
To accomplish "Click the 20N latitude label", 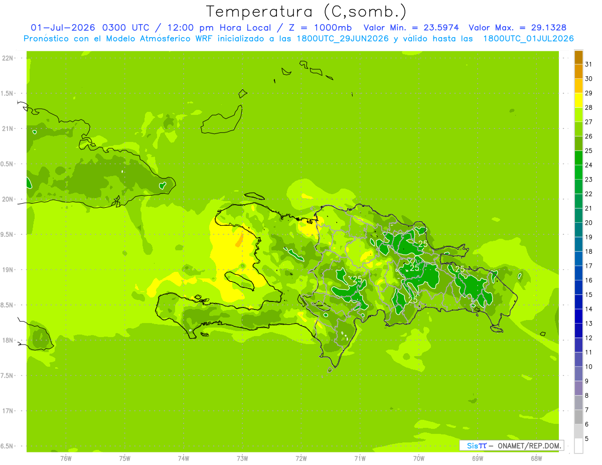I will (9, 199).
